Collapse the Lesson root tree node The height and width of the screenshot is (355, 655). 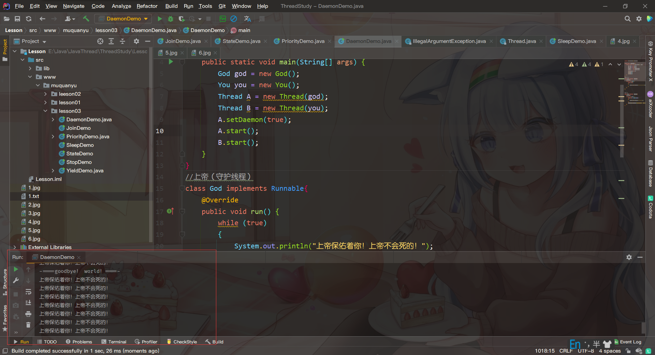tap(15, 51)
